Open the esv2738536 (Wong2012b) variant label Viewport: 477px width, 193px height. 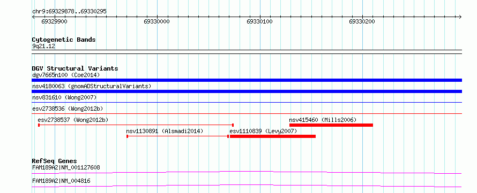[66, 109]
